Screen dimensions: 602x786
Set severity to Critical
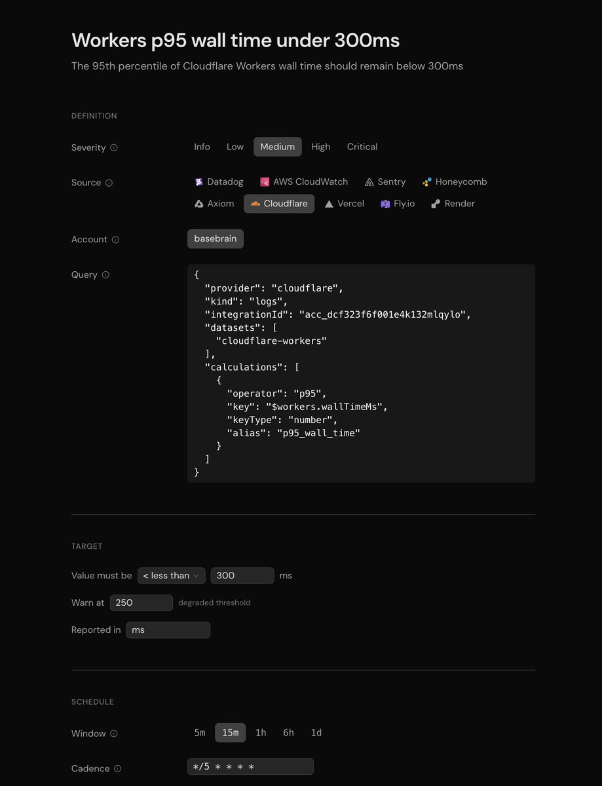coord(362,147)
